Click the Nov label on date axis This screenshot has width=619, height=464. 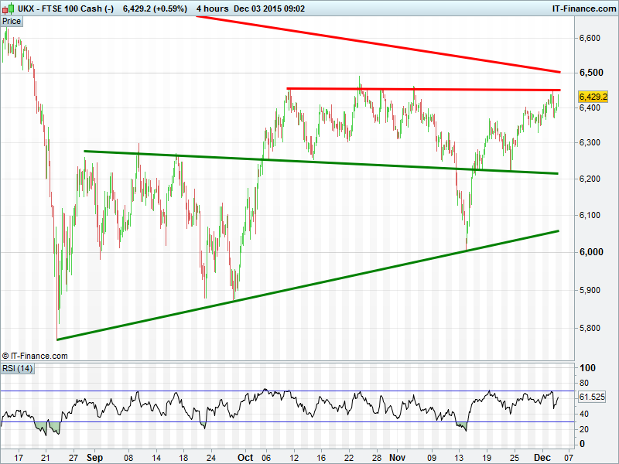397,457
